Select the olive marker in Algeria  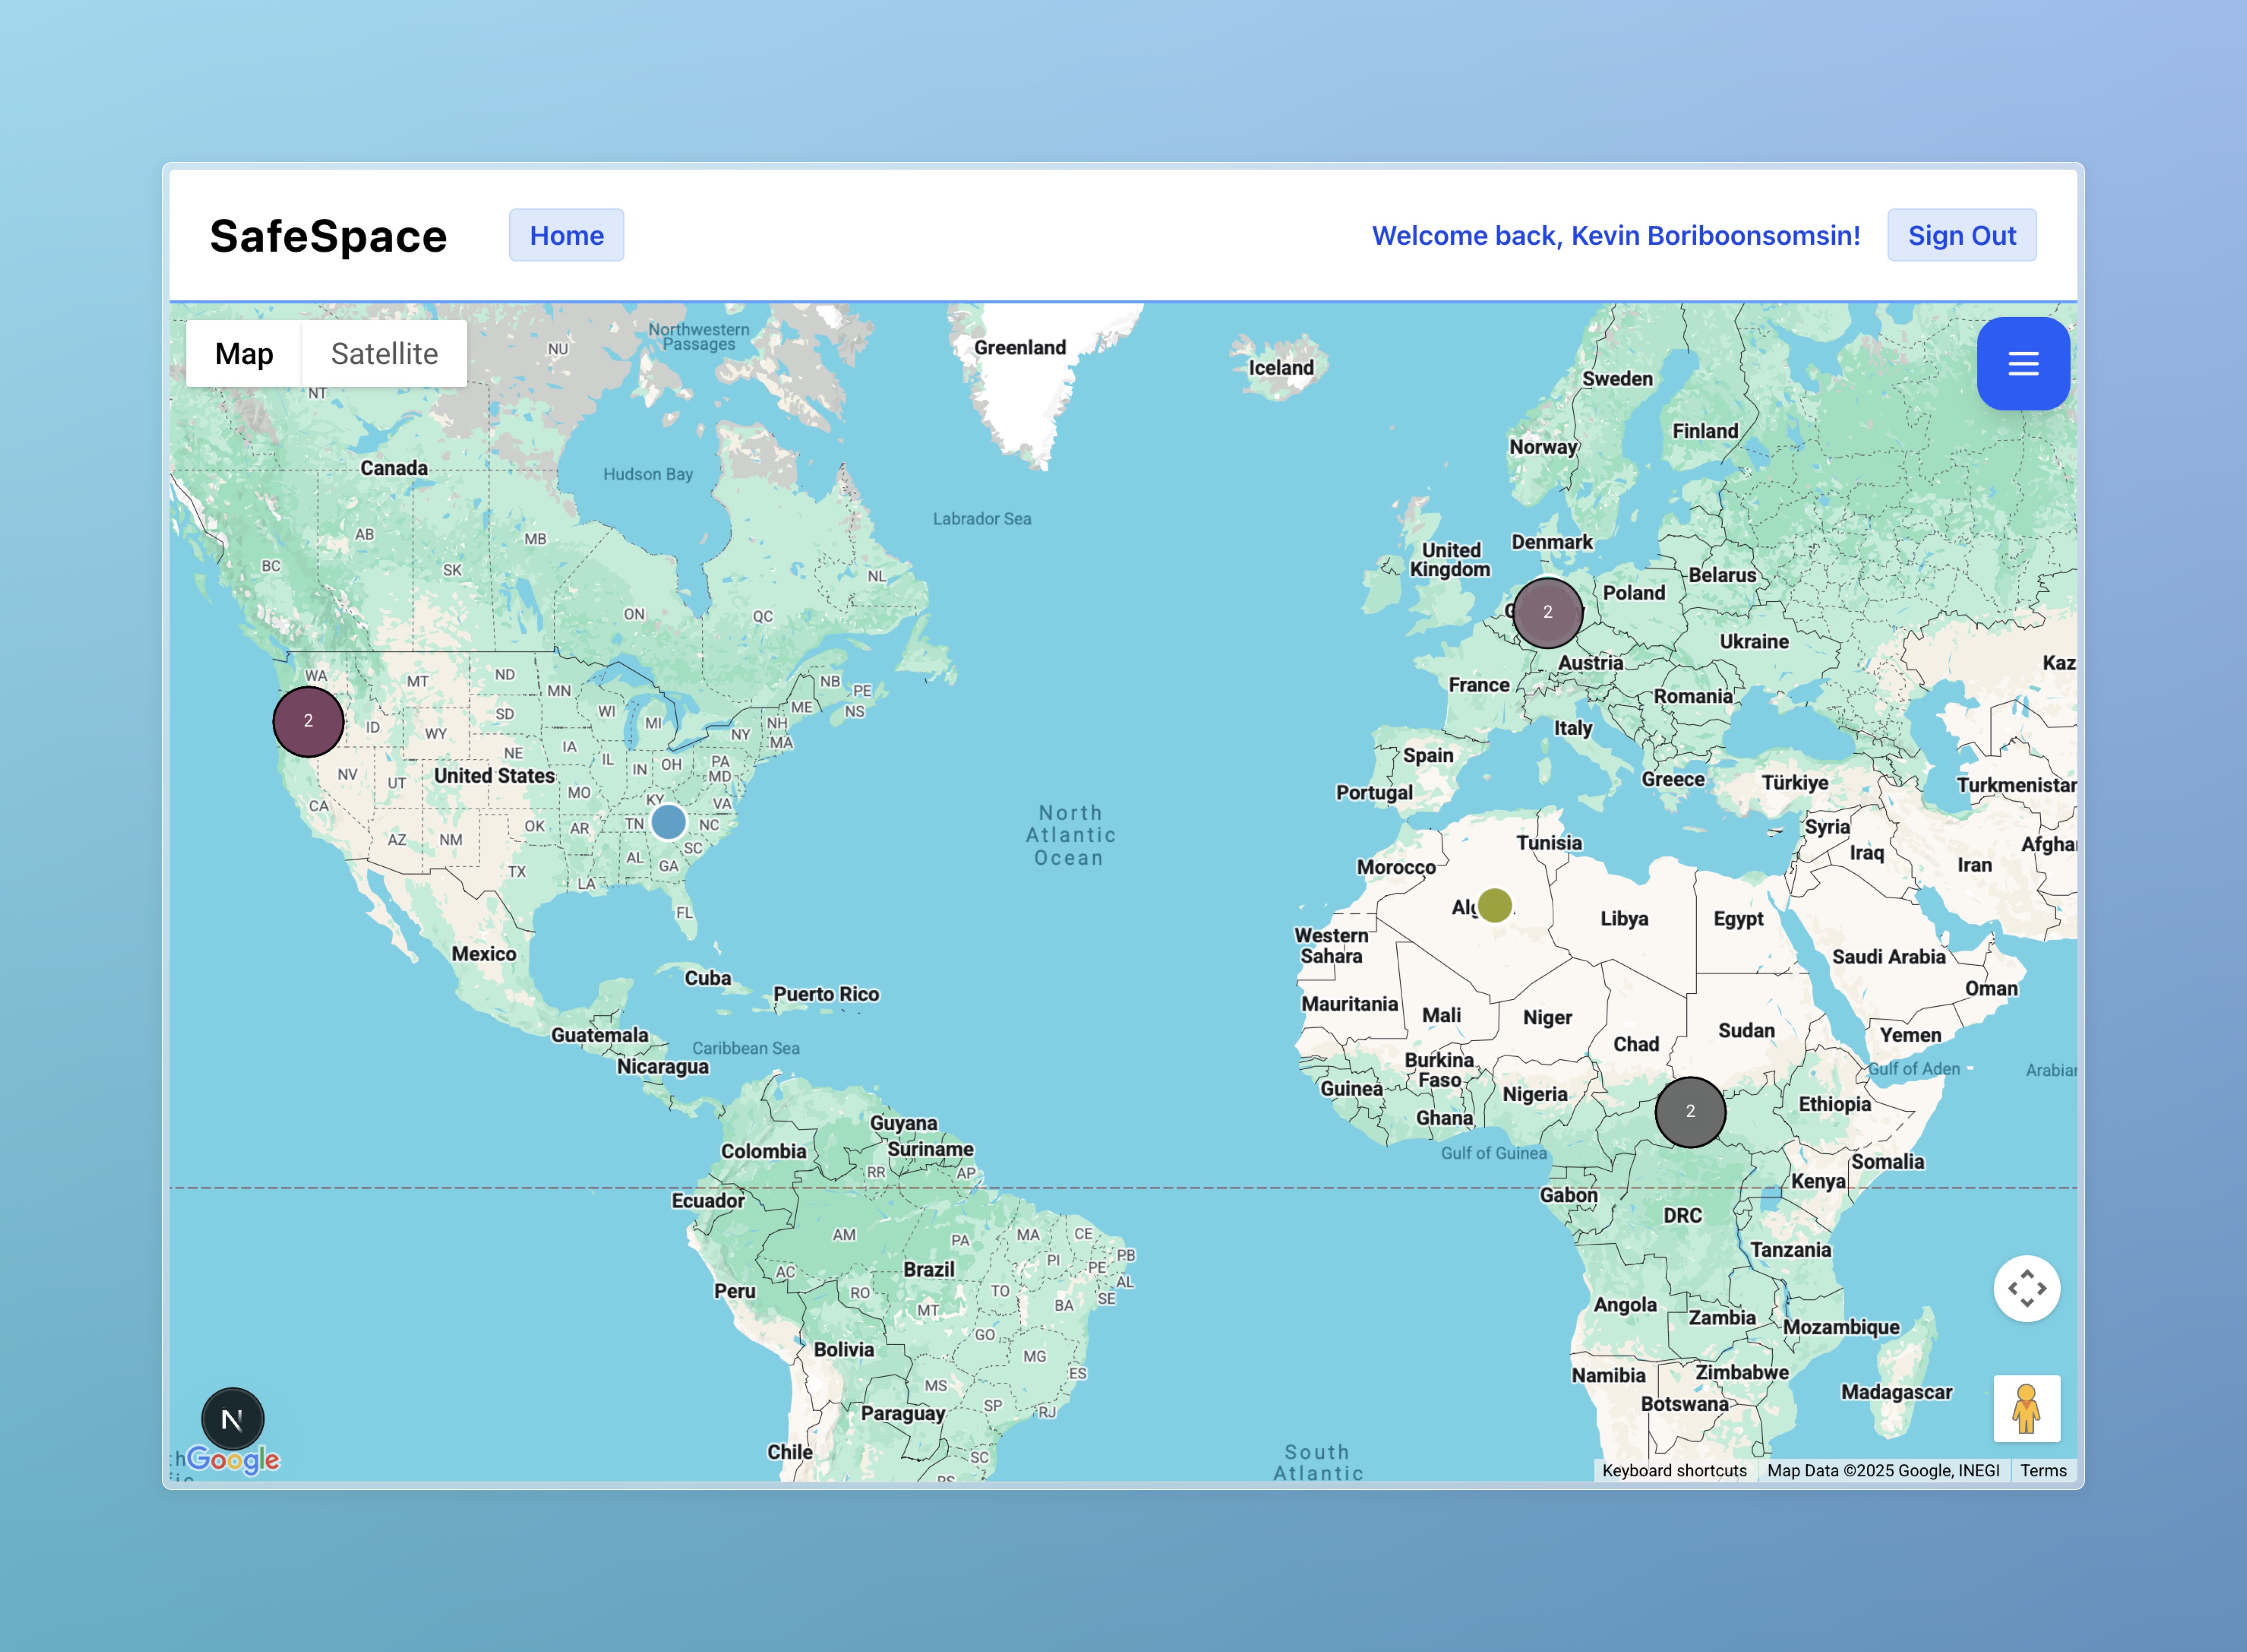pyautogui.click(x=1494, y=905)
